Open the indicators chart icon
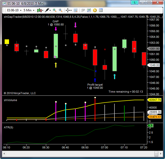165x159 pixels. click(x=89, y=10)
